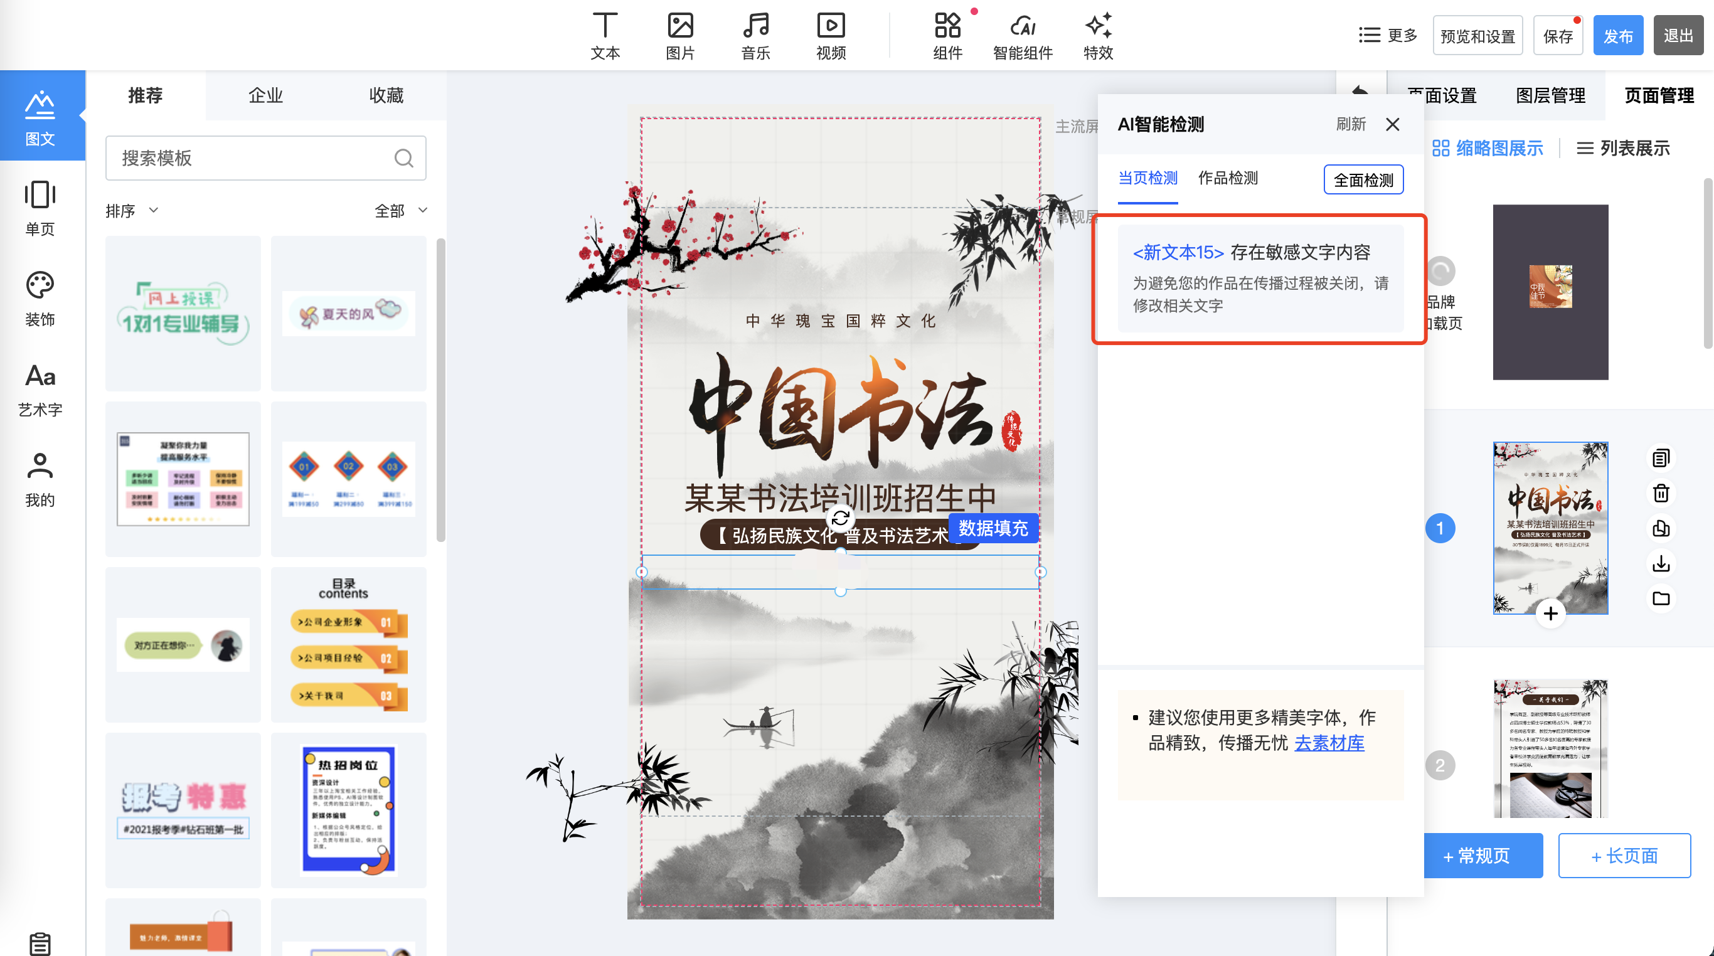Switch to 缩略图展示 thumbnail view
The width and height of the screenshot is (1714, 956).
click(1487, 147)
